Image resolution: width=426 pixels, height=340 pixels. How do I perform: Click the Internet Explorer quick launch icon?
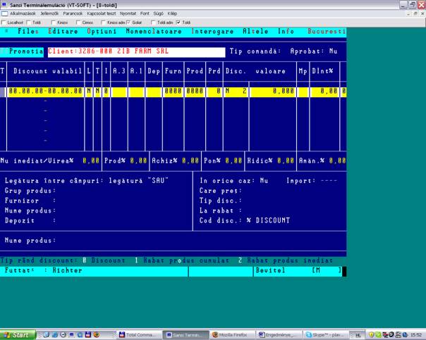54,335
